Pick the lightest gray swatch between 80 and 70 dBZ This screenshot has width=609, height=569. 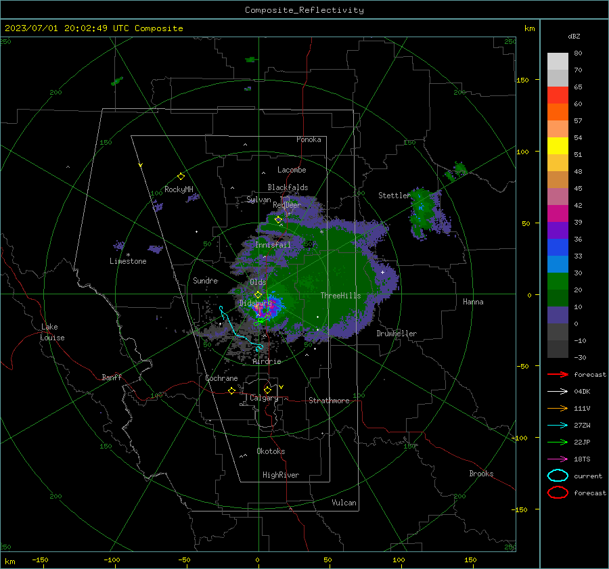click(x=558, y=62)
